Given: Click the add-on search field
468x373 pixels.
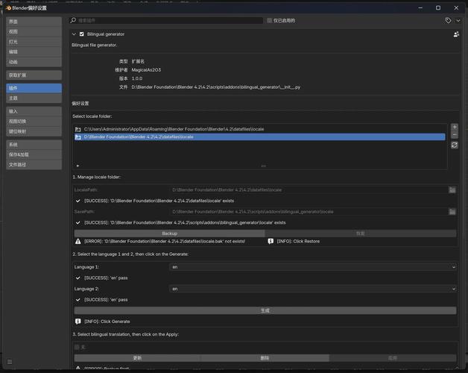Looking at the screenshot, I should point(166,20).
